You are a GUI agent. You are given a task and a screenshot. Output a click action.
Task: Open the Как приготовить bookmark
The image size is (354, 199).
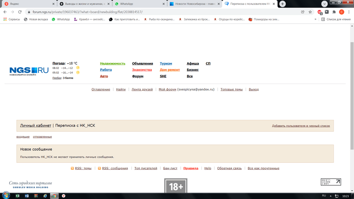(125, 19)
